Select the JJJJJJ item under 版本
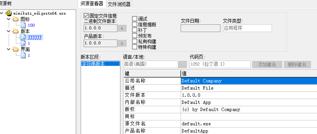 (35, 37)
